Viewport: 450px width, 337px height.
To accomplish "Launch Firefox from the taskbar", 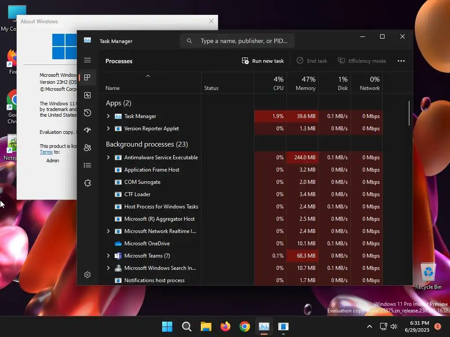I will (x=225, y=326).
